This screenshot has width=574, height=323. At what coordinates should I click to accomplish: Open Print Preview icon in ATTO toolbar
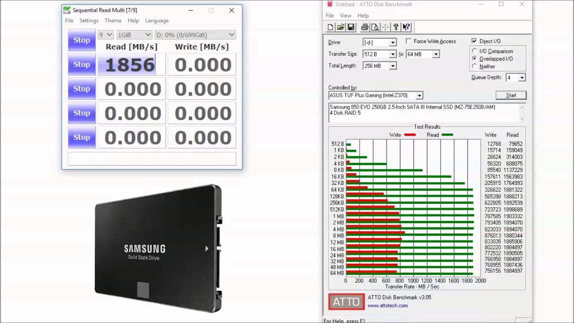pos(375,27)
